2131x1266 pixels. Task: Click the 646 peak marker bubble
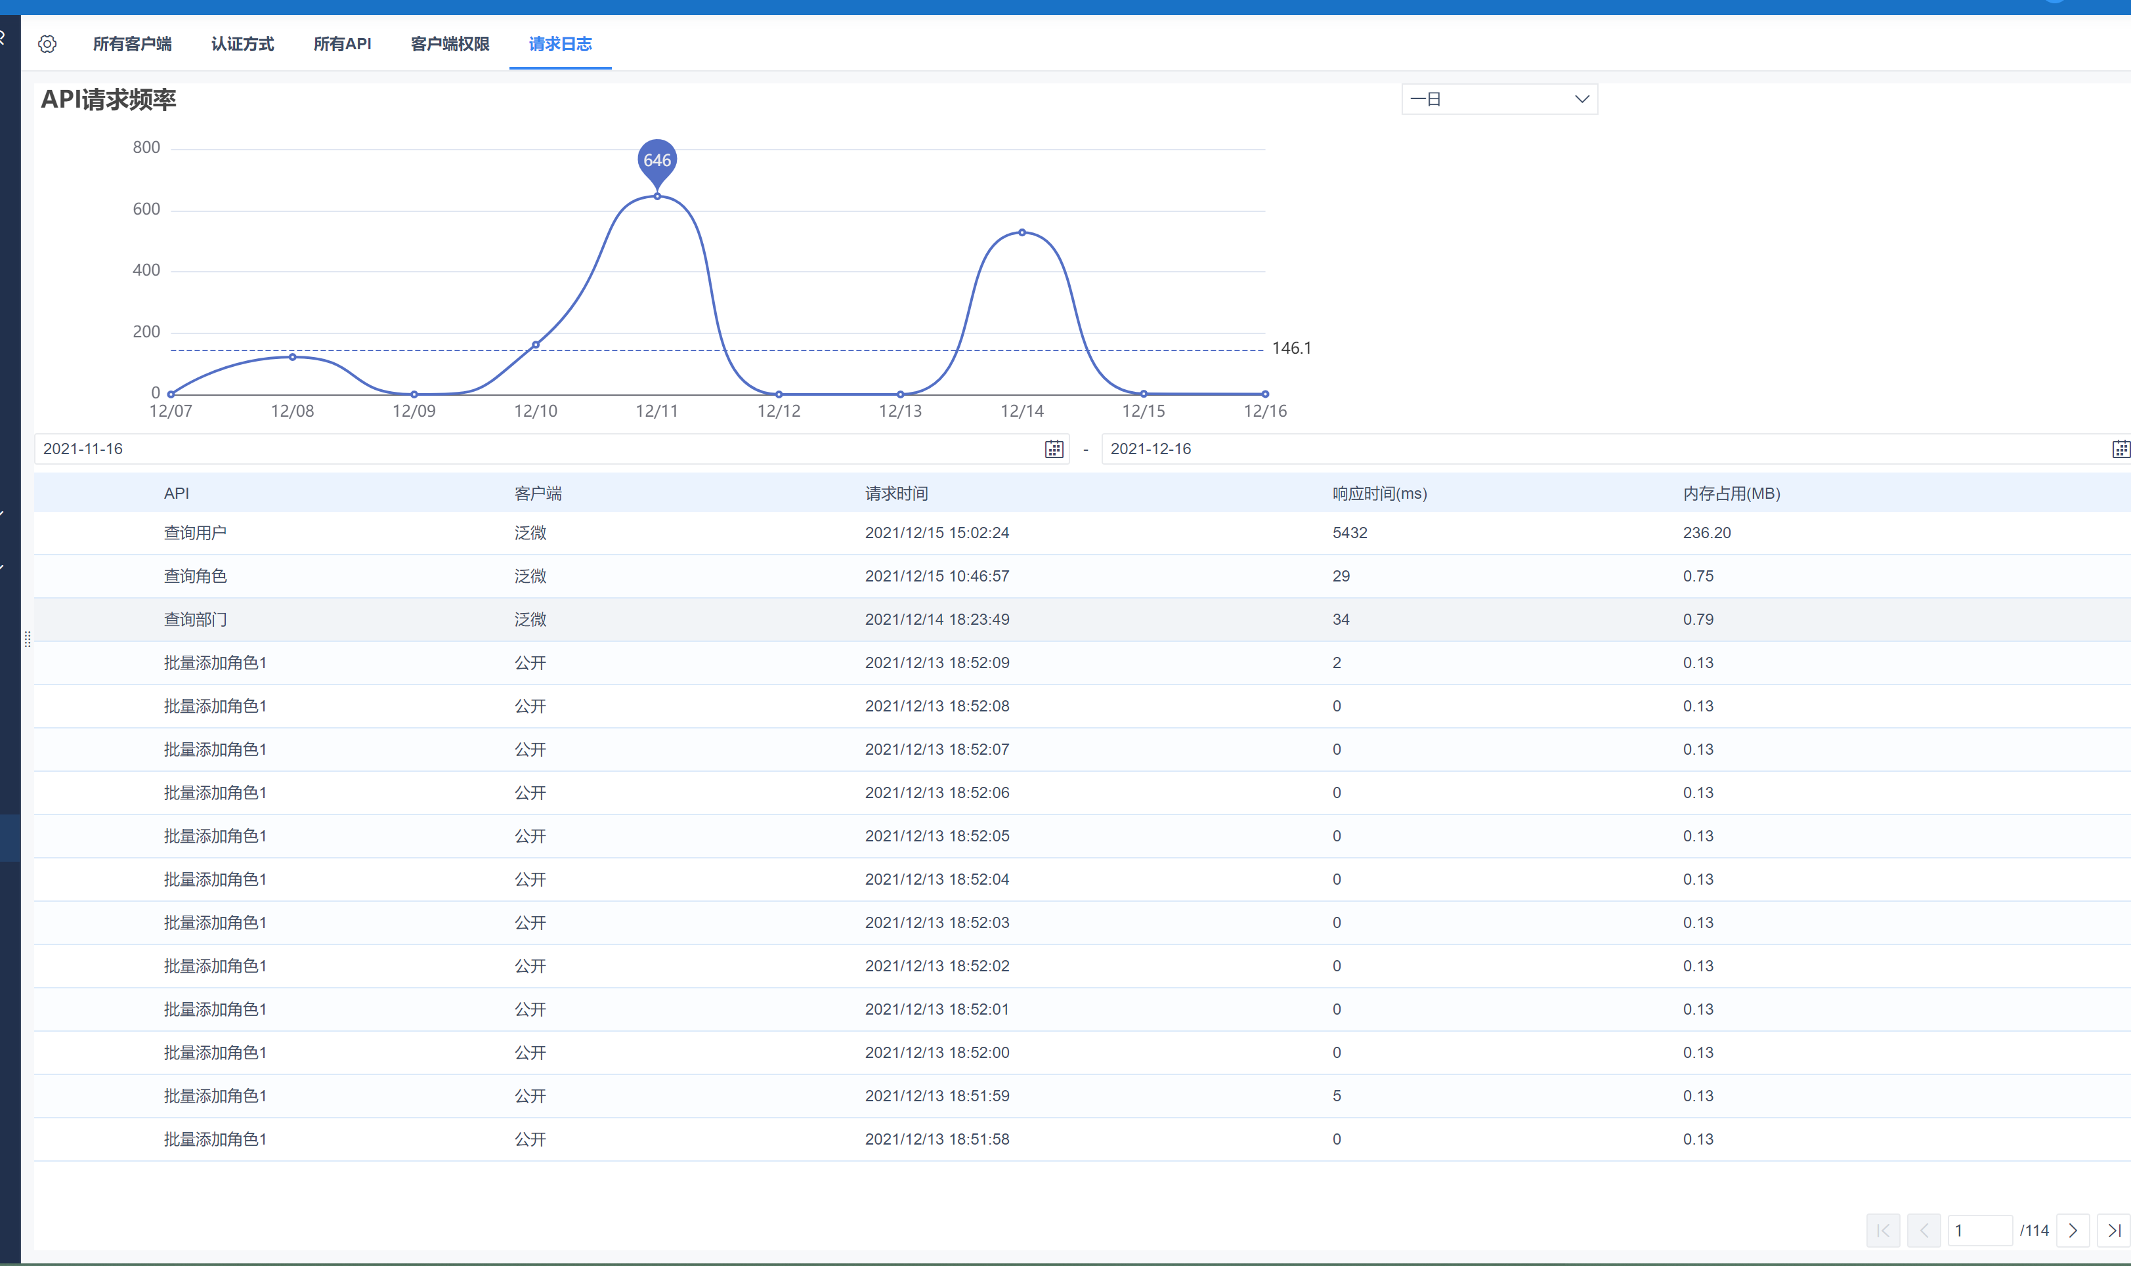click(x=657, y=160)
